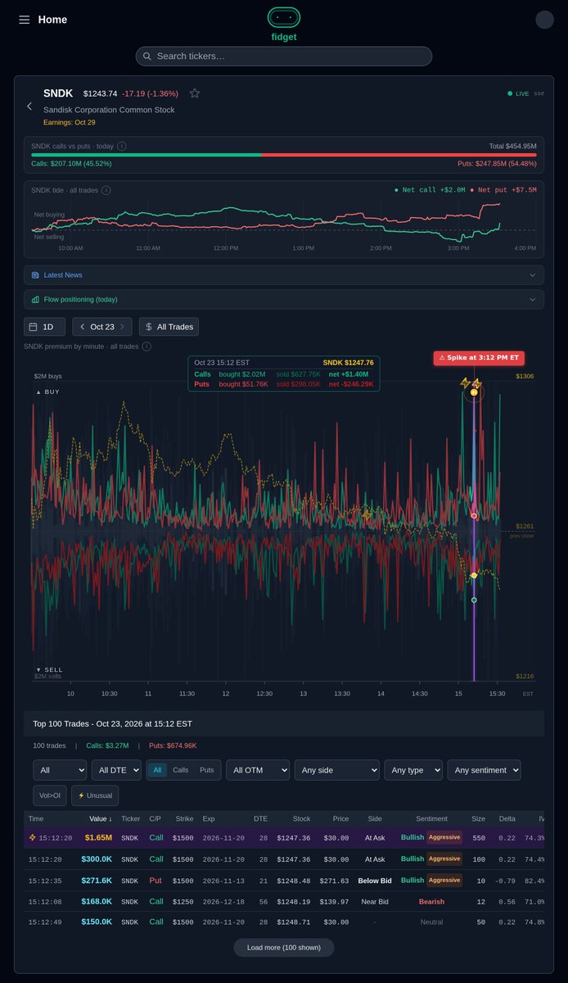
Task: Click the Bearish sentiment label
Action: 431,902
